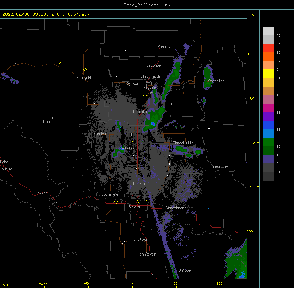Select the red 60-65 dBZ legend swatch
This screenshot has height=288, width=294.
(x=268, y=48)
